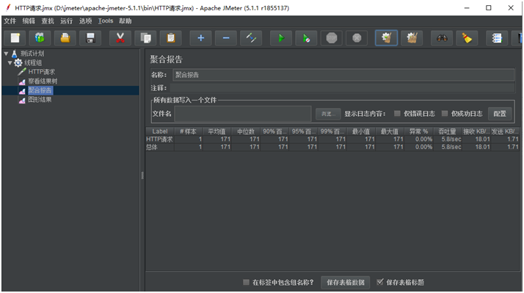Select 图形结果 in the tree
Image resolution: width=524 pixels, height=293 pixels.
click(40, 100)
